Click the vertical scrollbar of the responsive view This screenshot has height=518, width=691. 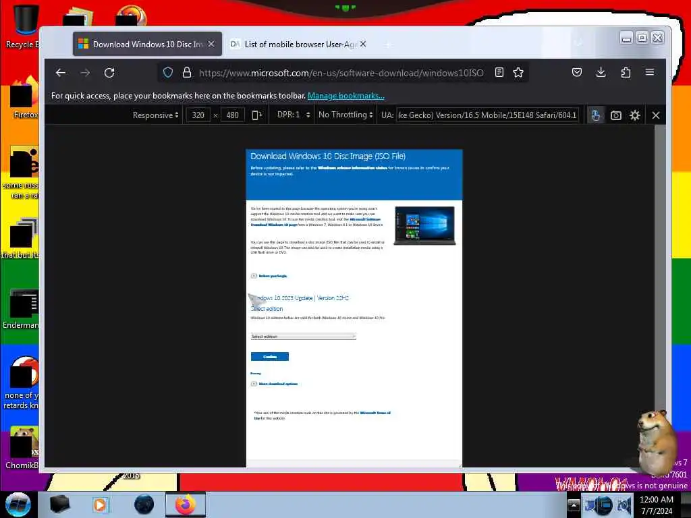(x=660, y=295)
